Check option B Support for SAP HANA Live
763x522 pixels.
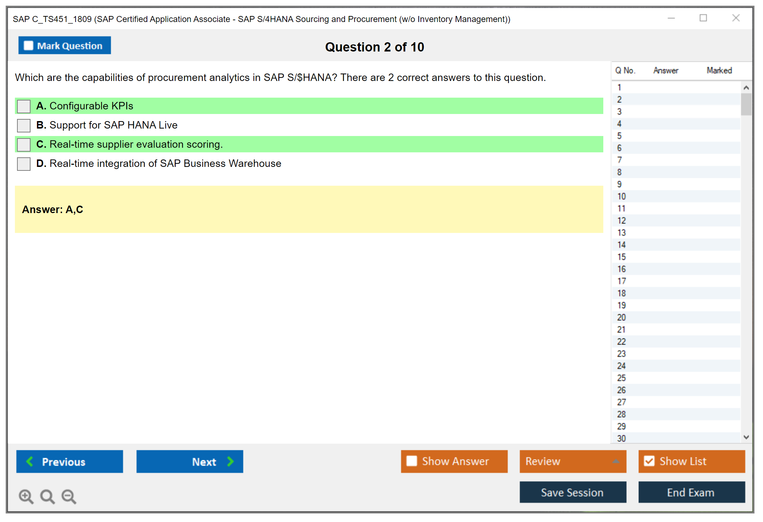tap(24, 125)
